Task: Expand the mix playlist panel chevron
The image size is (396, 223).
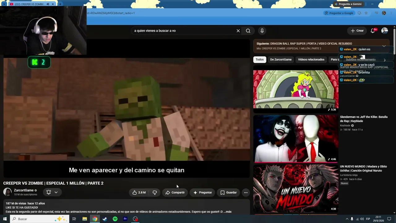Action: (384, 46)
